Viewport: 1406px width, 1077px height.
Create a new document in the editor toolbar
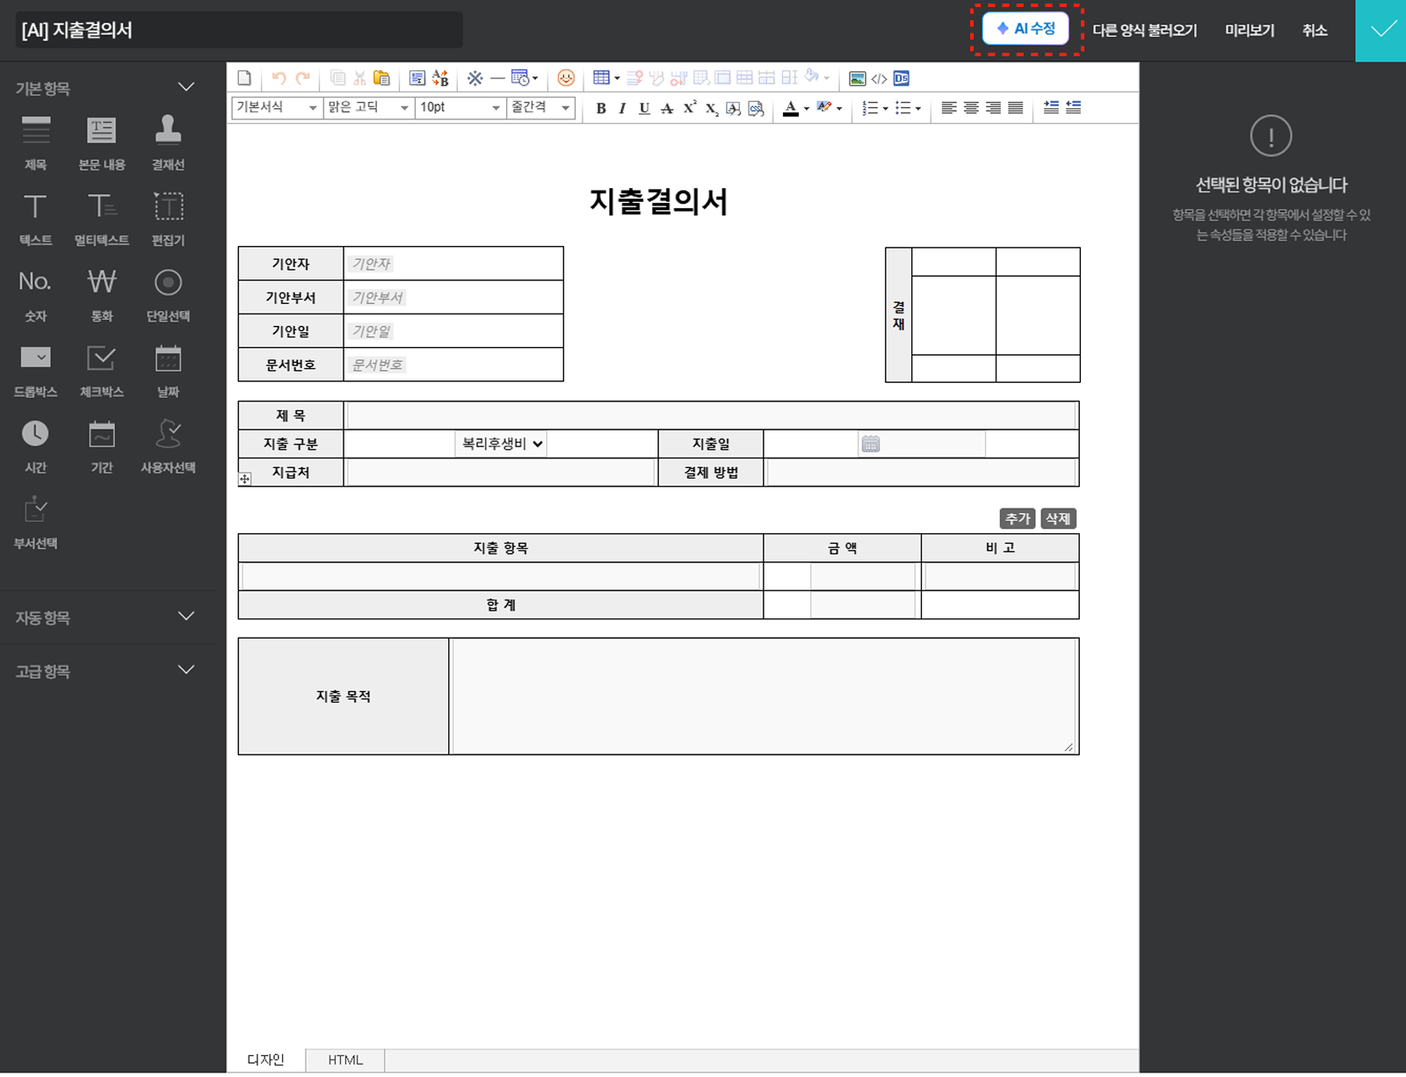click(x=244, y=78)
